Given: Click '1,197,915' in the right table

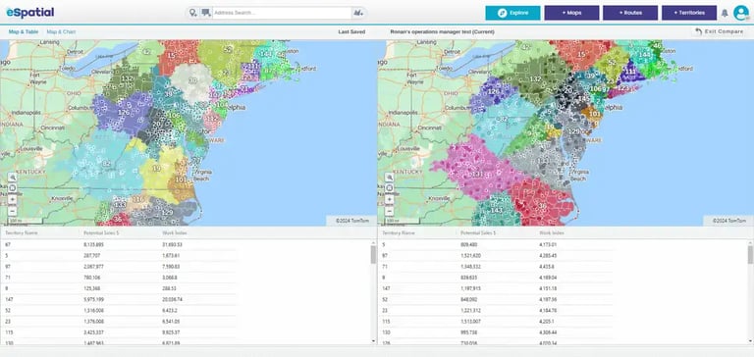Looking at the screenshot, I should tap(470, 287).
